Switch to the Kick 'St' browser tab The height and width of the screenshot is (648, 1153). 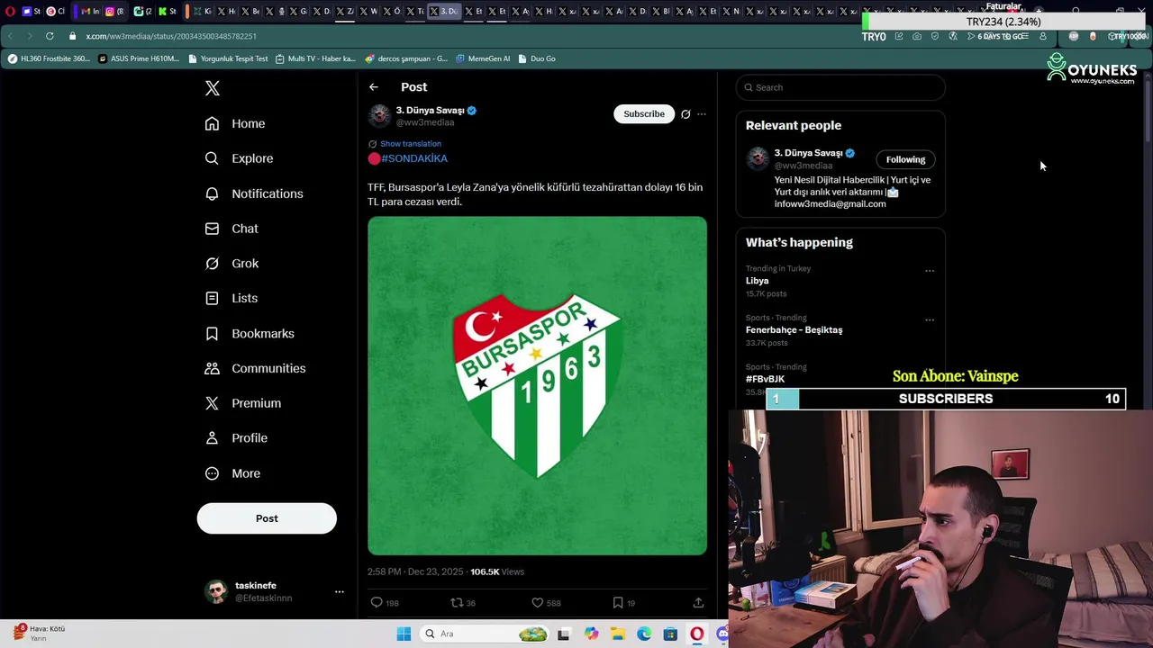pos(167,12)
